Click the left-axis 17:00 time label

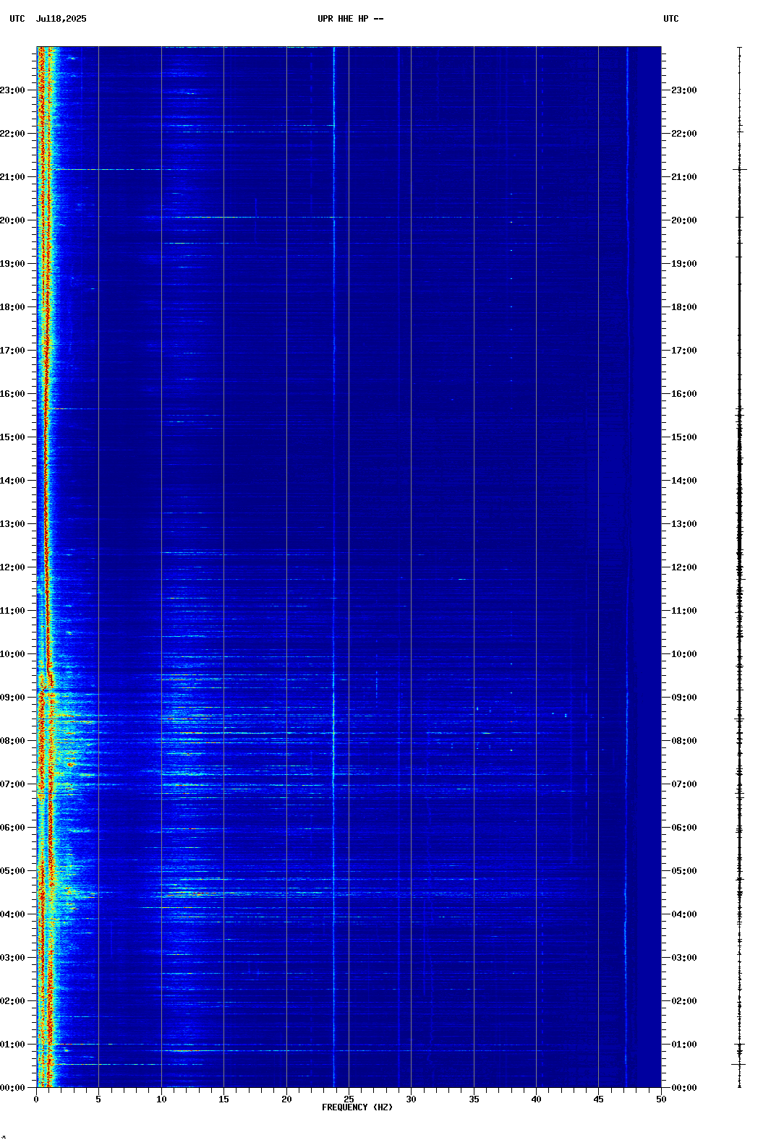pyautogui.click(x=12, y=351)
